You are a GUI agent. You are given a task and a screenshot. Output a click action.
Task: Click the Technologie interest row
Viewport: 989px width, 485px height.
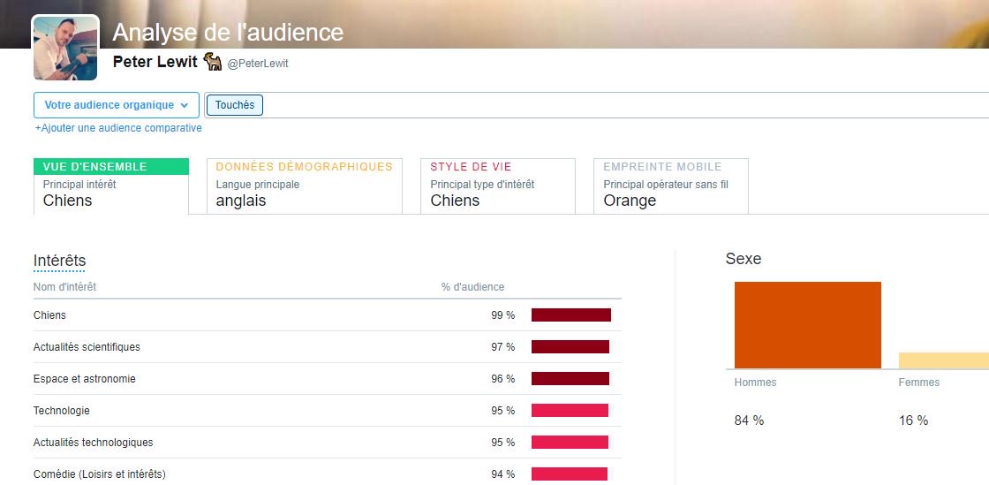click(x=328, y=411)
